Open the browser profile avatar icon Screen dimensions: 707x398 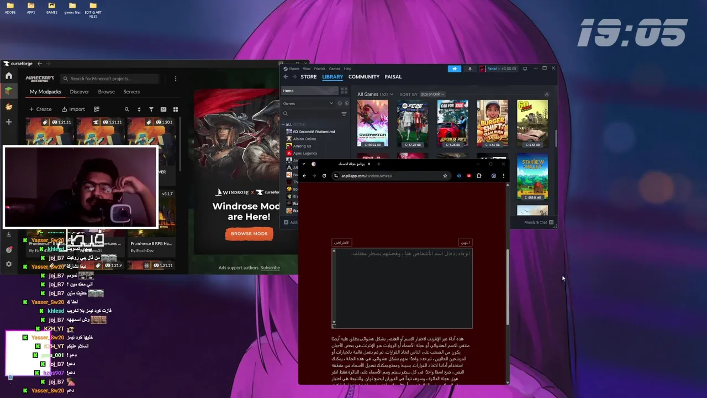click(x=493, y=176)
